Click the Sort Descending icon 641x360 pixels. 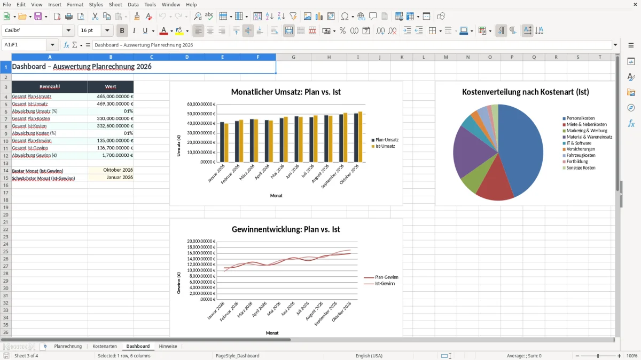[282, 17]
